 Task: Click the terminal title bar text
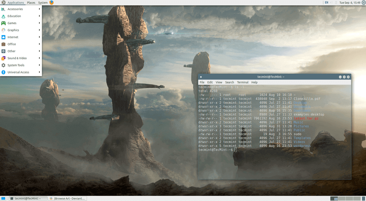pyautogui.click(x=271, y=77)
